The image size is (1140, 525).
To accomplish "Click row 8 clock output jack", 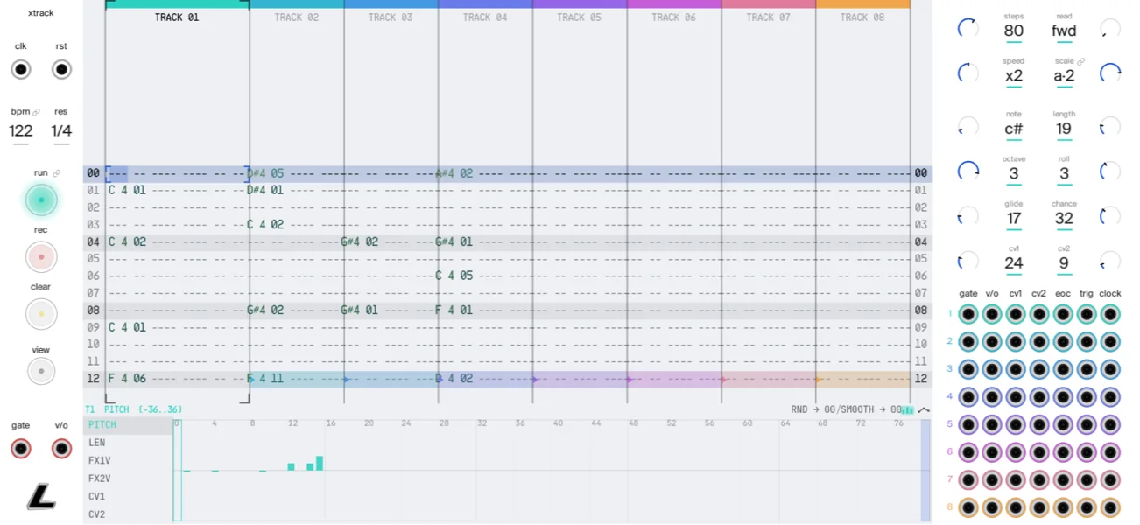I will tap(1110, 507).
